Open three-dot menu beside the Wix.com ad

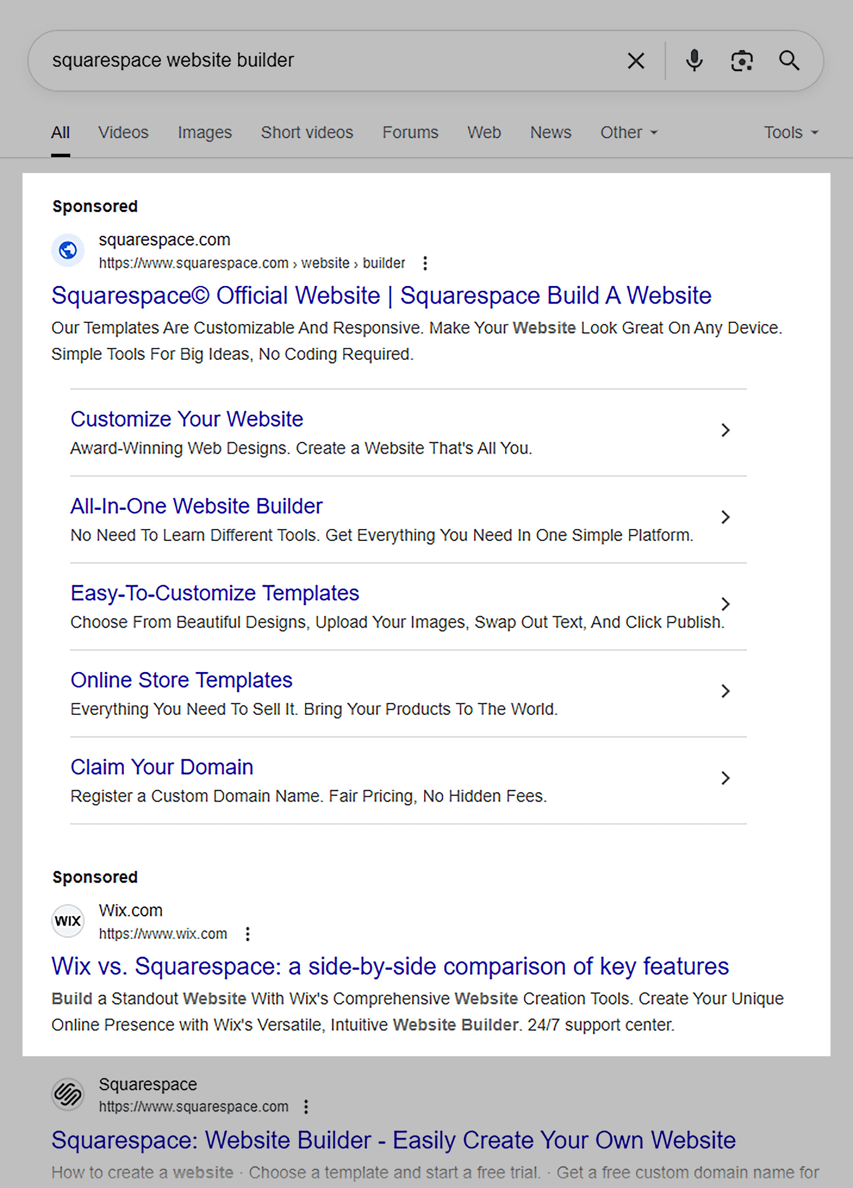coord(248,934)
